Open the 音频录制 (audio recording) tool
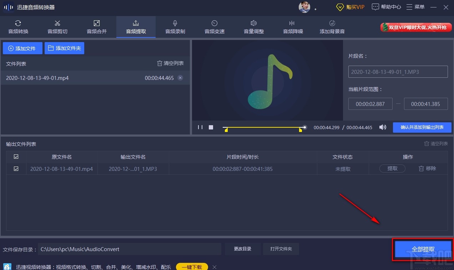This screenshot has height=270, width=454. point(175,27)
